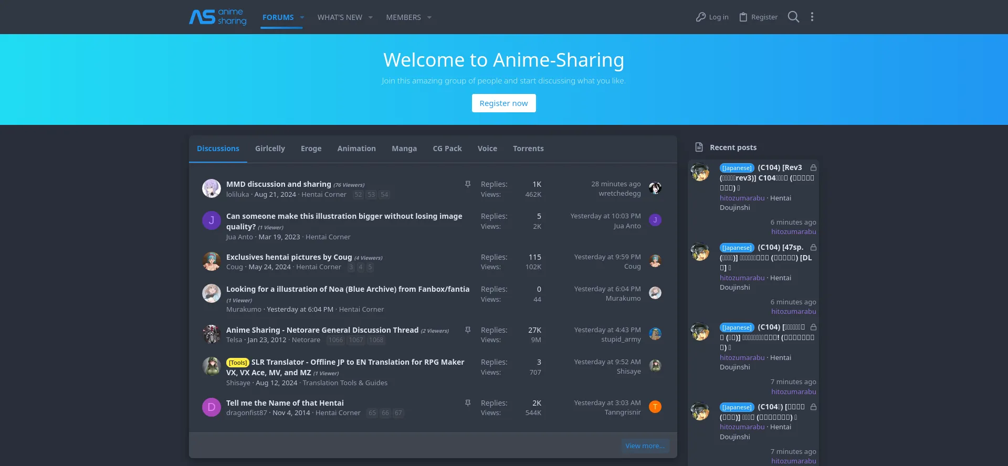Open hitozumarabu avatar beside (C104) [Rev3 post

tap(700, 172)
